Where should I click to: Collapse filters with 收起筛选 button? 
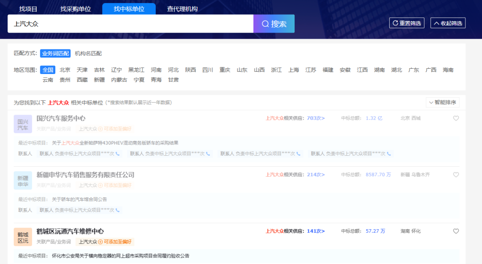pyautogui.click(x=448, y=23)
